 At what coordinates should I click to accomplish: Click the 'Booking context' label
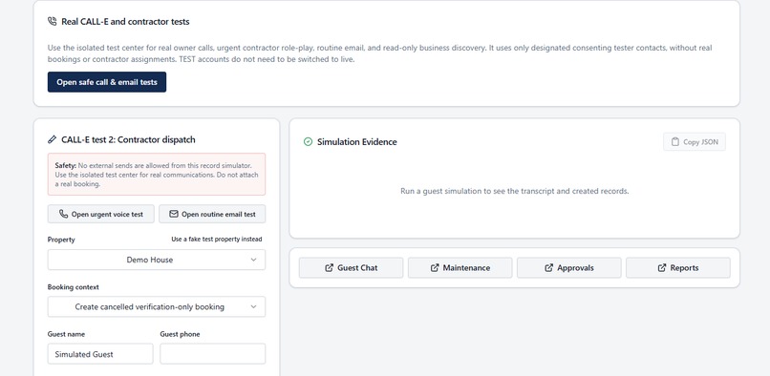(x=74, y=287)
